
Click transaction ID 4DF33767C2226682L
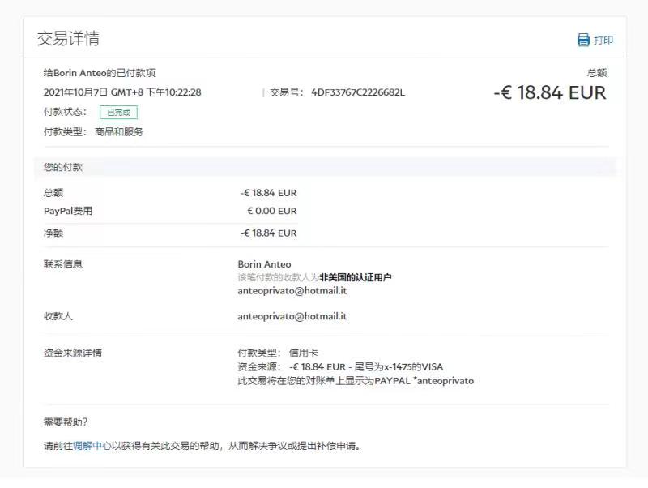pos(358,92)
